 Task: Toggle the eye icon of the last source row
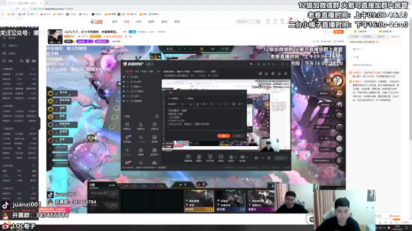(x=124, y=101)
